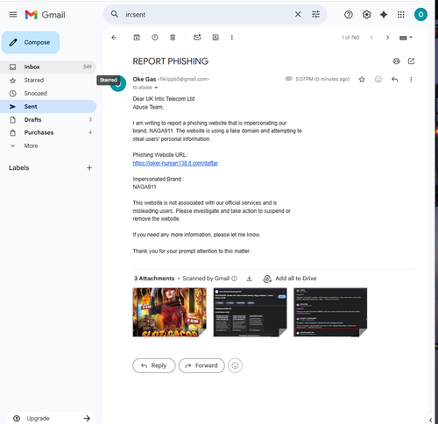Screen dimensions: 438x424
Task: Star the email from Oke Gas
Action: 362,79
